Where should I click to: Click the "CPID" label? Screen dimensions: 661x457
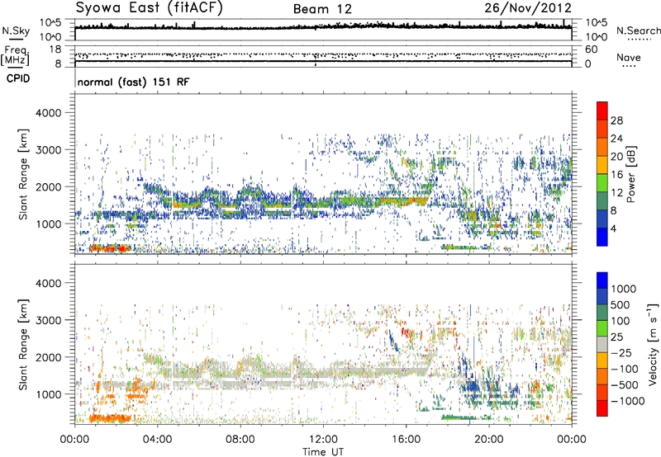tap(18, 78)
